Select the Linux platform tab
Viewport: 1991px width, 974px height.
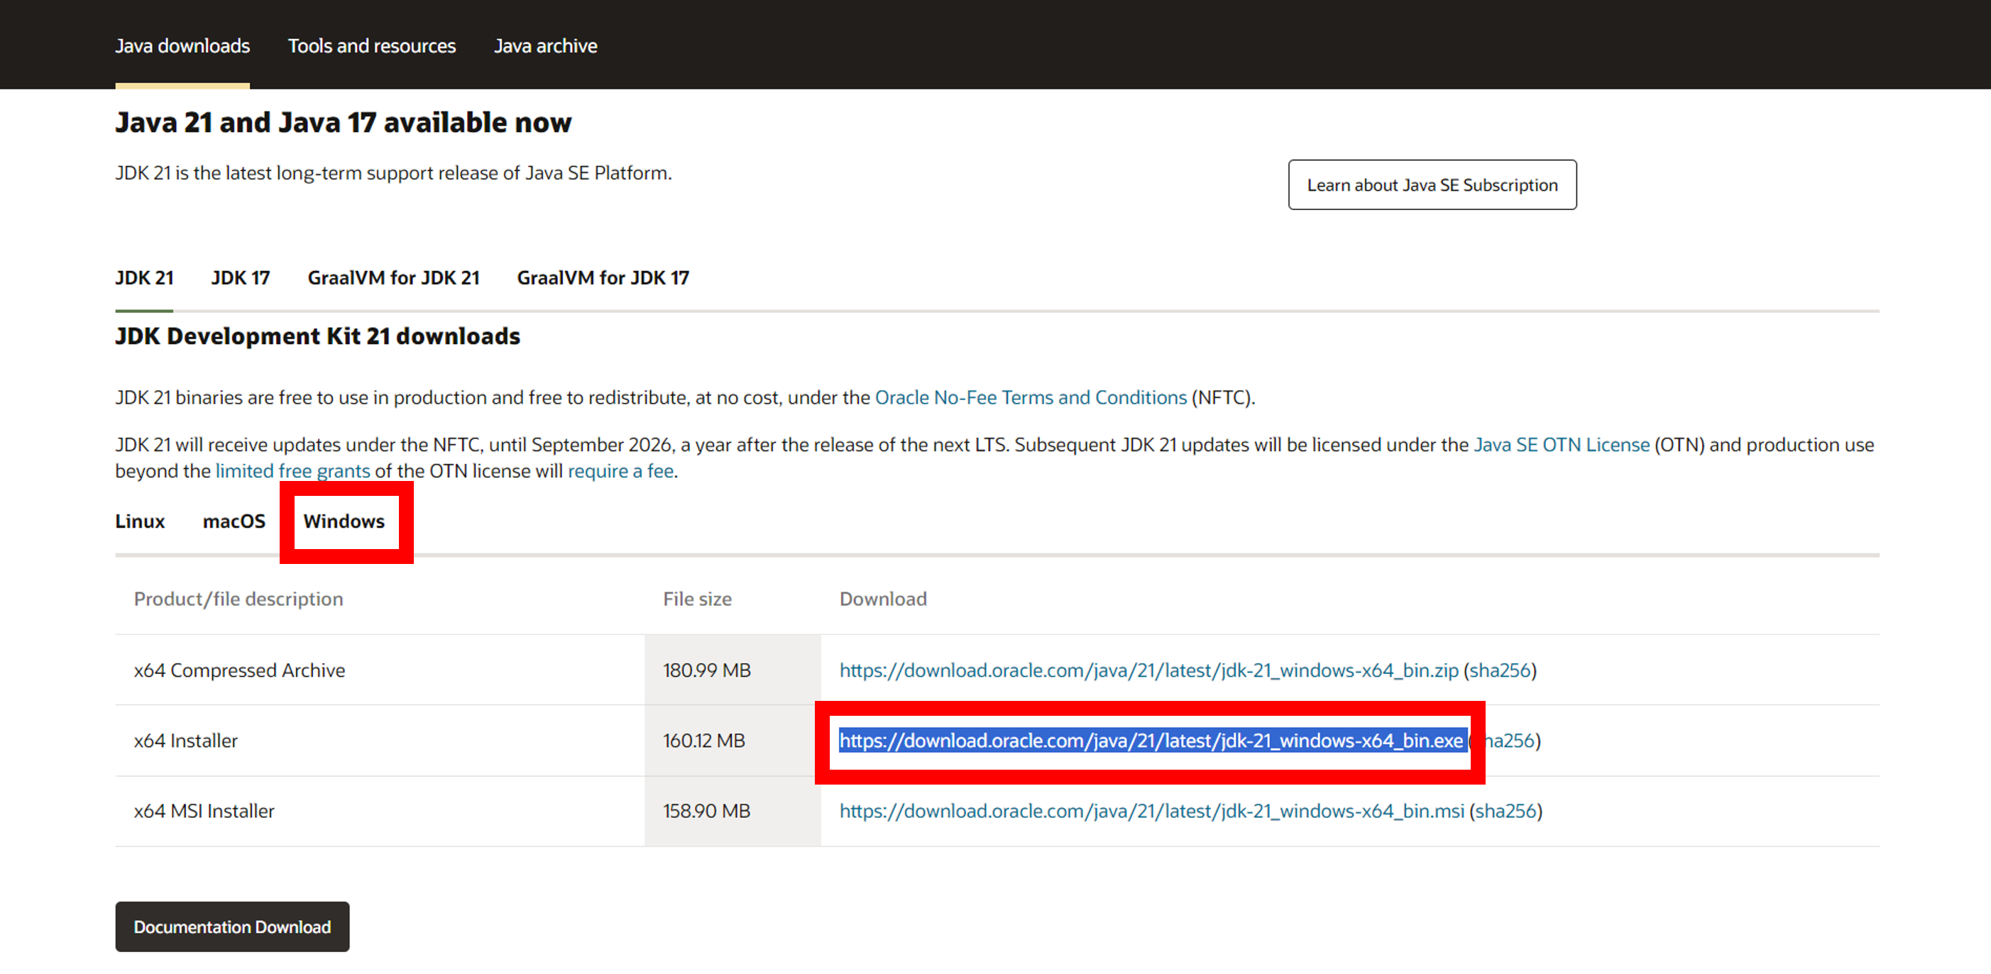tap(140, 521)
